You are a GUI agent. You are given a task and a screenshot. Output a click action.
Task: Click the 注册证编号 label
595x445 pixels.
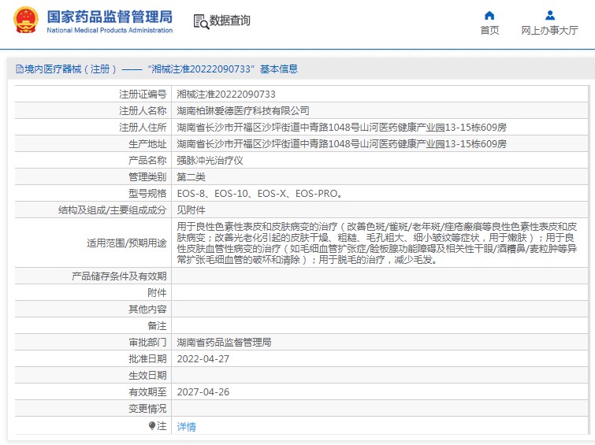143,94
